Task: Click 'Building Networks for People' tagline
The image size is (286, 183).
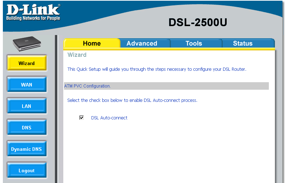Action: (x=33, y=18)
